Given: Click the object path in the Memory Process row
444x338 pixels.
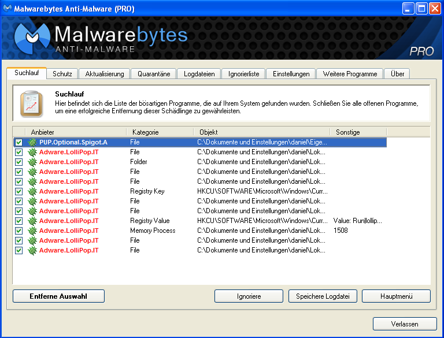Looking at the screenshot, I should pyautogui.click(x=261, y=231).
